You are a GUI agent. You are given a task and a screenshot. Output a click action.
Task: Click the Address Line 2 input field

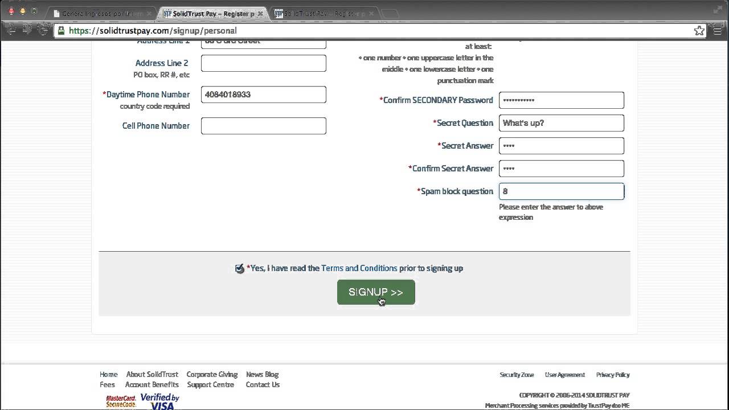click(264, 63)
